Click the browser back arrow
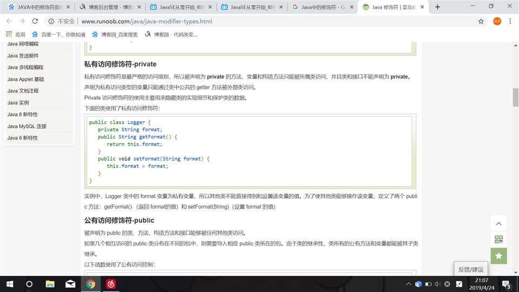The width and height of the screenshot is (519, 292). tap(9, 21)
